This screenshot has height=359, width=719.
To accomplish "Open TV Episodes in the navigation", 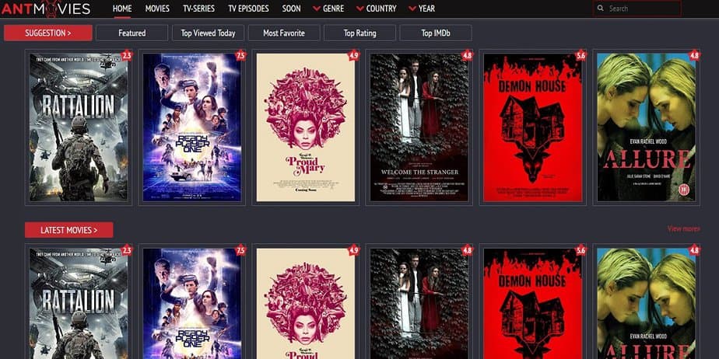I will pos(248,9).
